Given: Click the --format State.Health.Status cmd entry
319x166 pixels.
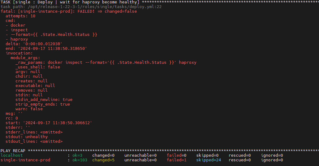Looking at the screenshot, I should 54,34.
